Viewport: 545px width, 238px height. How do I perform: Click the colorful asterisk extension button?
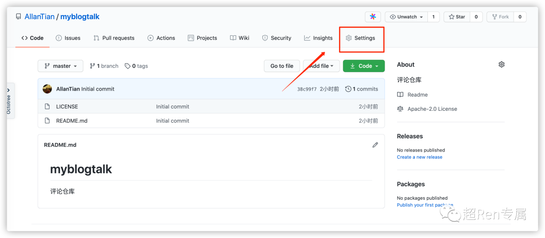(372, 17)
